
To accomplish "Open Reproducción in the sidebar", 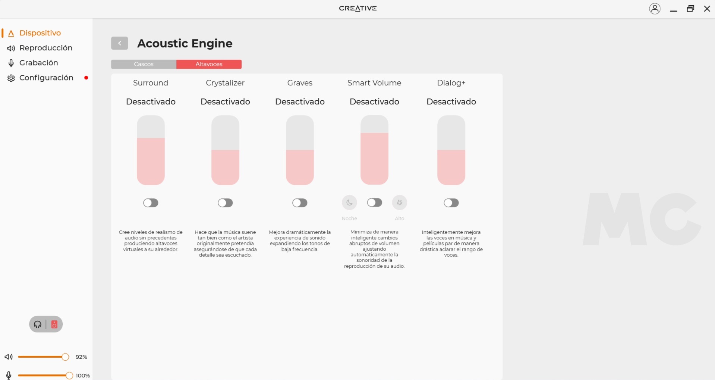I will click(45, 48).
